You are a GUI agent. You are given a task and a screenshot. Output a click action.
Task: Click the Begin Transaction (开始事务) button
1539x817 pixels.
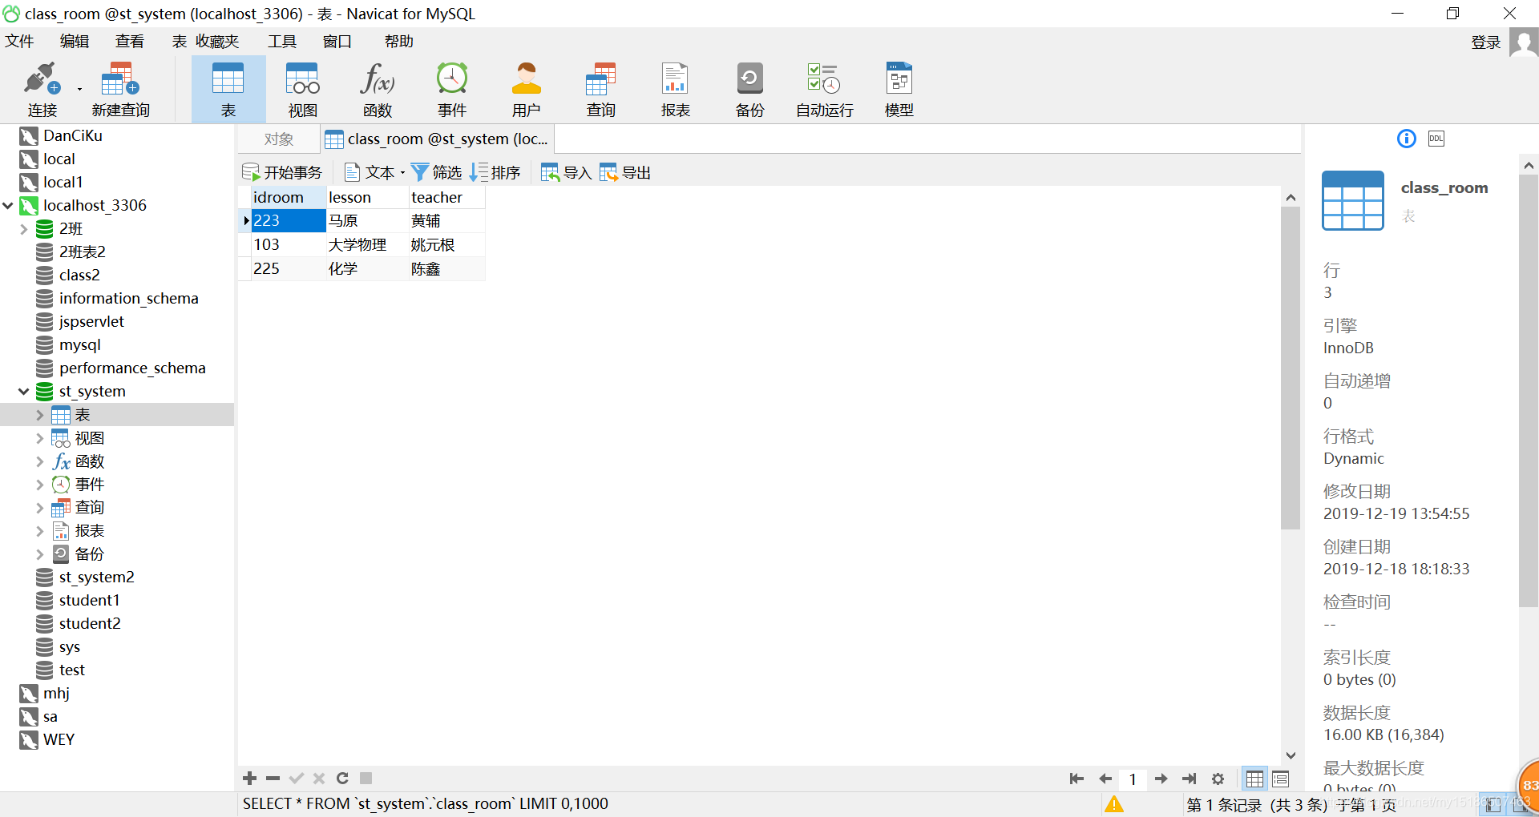[x=282, y=172]
